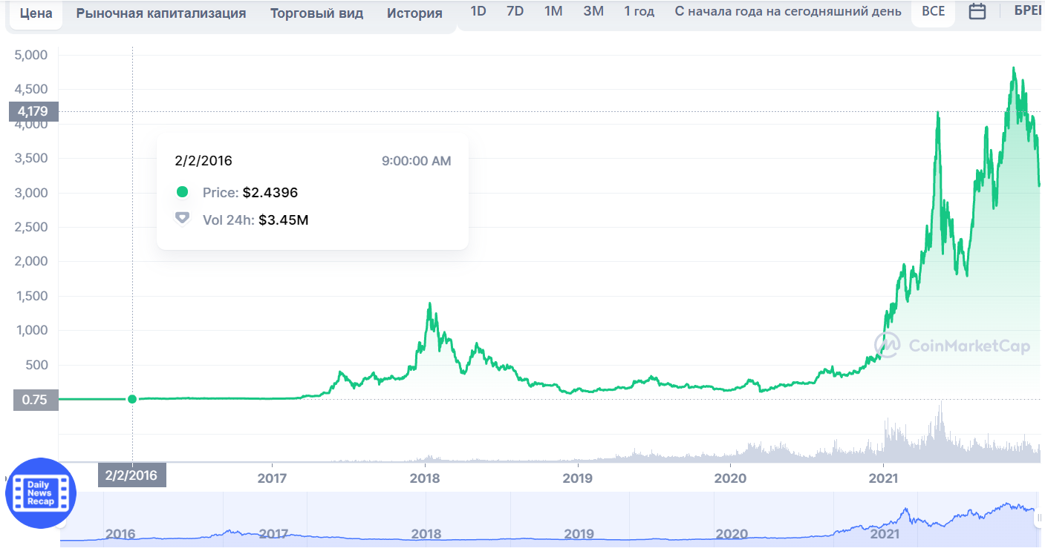The image size is (1045, 554).
Task: Switch to the Цена tab
Action: [36, 13]
